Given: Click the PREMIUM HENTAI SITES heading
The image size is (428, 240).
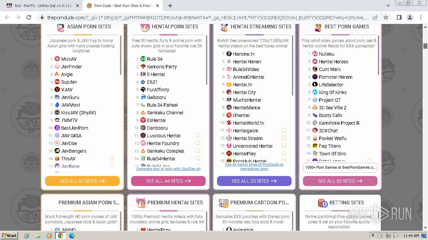Looking at the screenshot, I should click(175, 203).
